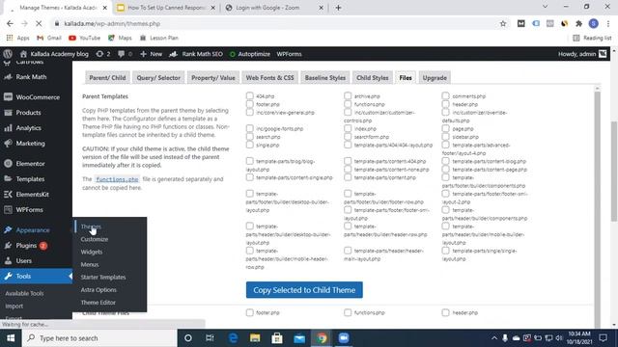
Task: Check the searchform.php template
Action: click(348, 137)
